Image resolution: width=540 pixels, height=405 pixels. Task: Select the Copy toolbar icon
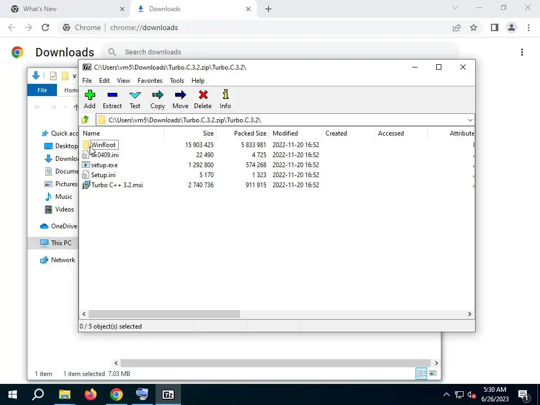tap(158, 100)
